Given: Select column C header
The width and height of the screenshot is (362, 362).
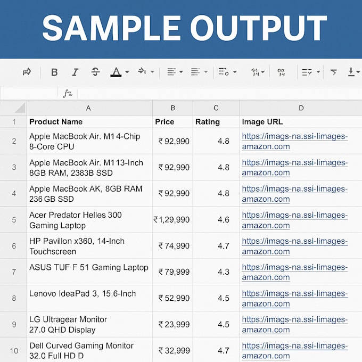Looking at the screenshot, I should point(216,108).
